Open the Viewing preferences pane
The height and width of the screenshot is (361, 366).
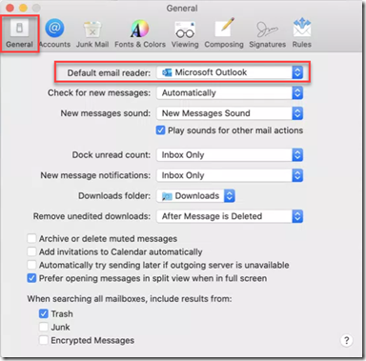185,33
